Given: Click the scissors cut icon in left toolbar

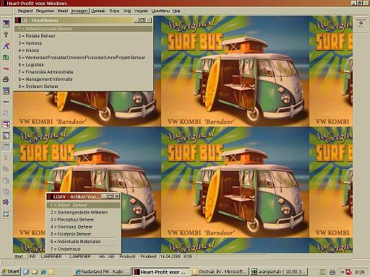Looking at the screenshot, I should pyautogui.click(x=6, y=158).
